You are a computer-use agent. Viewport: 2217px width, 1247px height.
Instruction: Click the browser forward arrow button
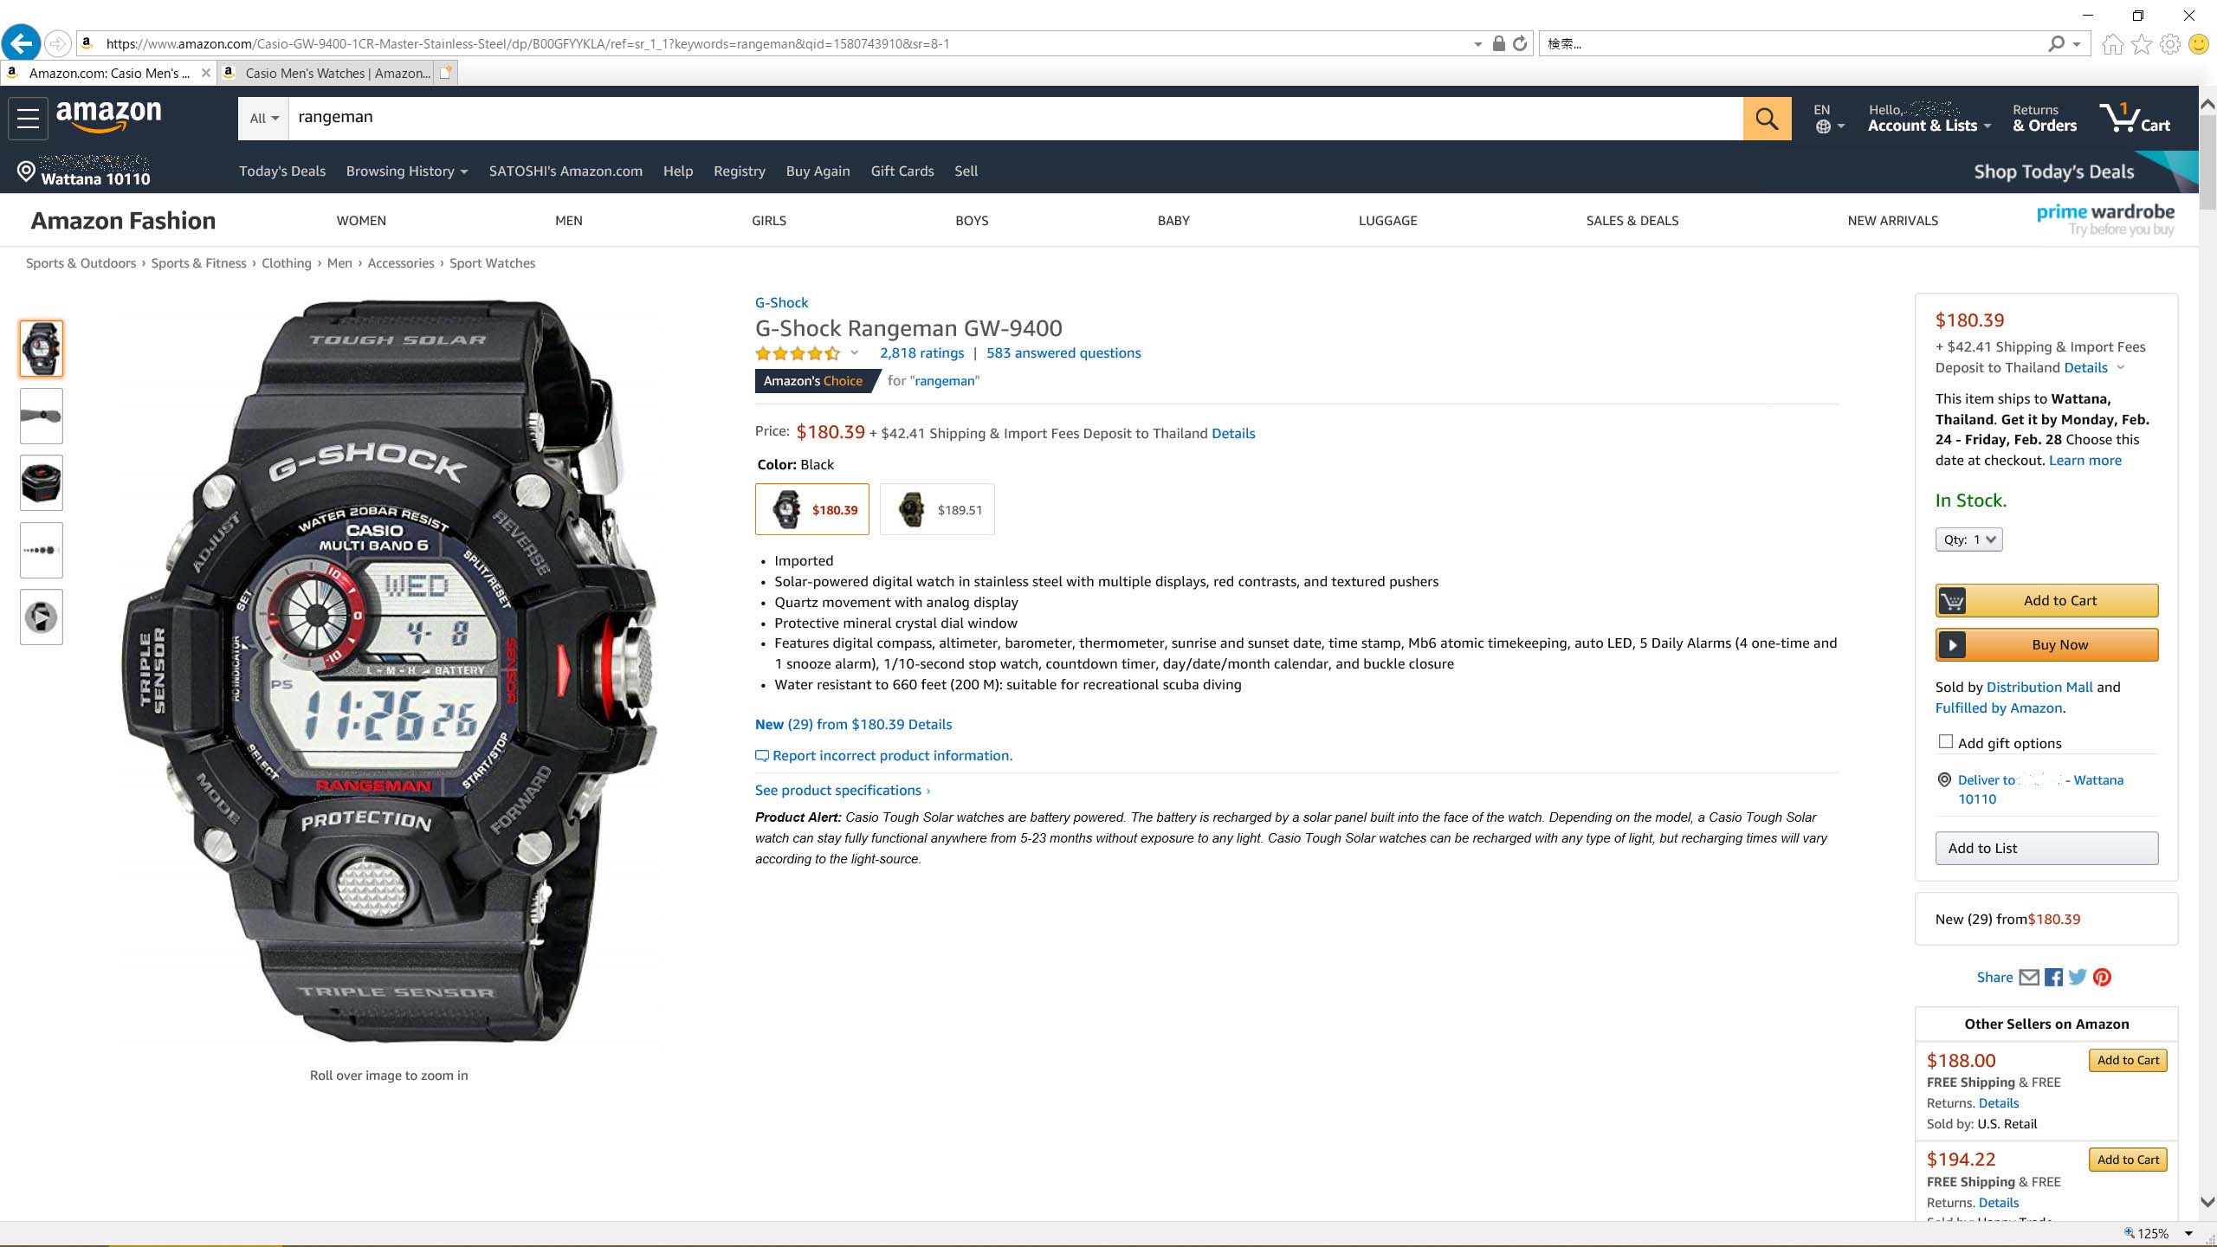pos(57,43)
